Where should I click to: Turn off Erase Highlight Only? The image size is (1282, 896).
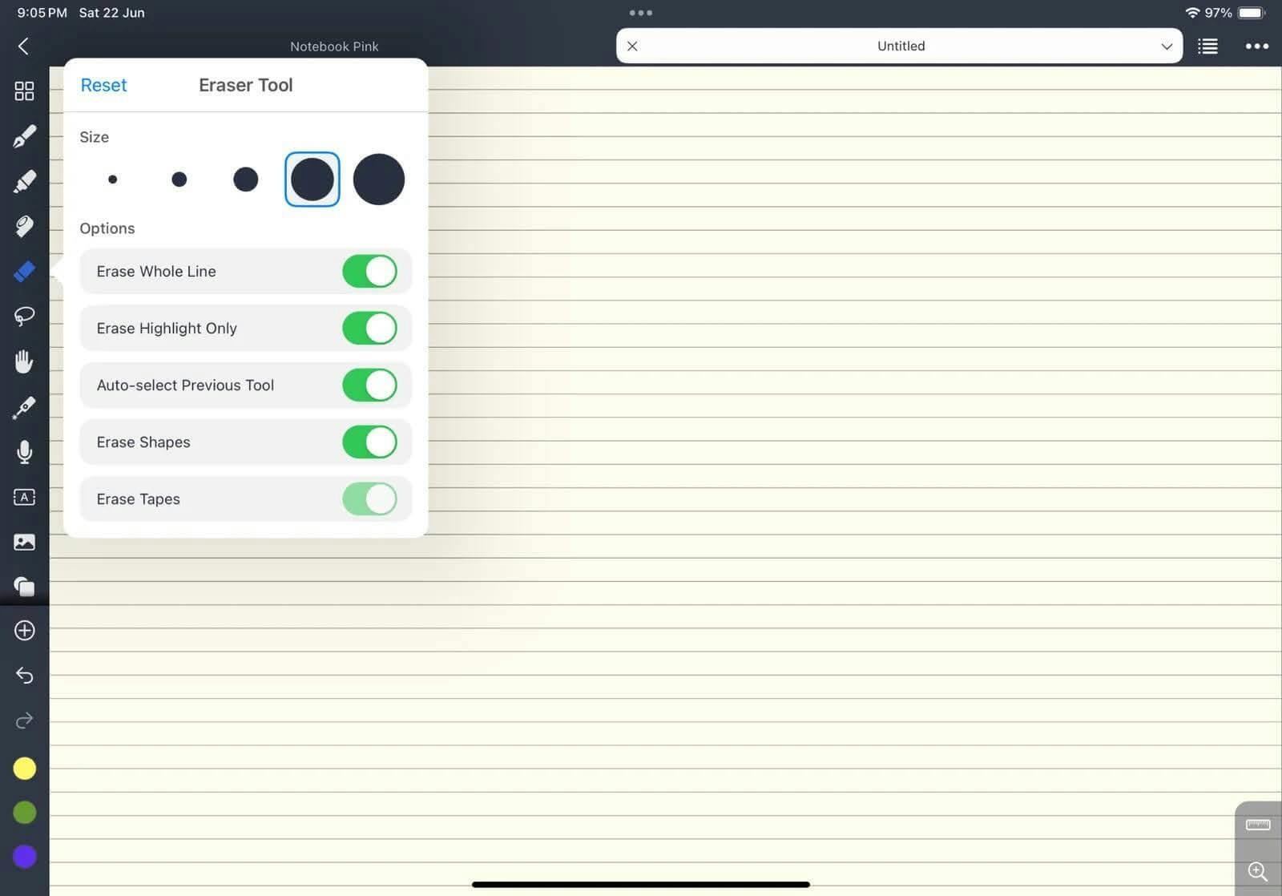coord(369,328)
